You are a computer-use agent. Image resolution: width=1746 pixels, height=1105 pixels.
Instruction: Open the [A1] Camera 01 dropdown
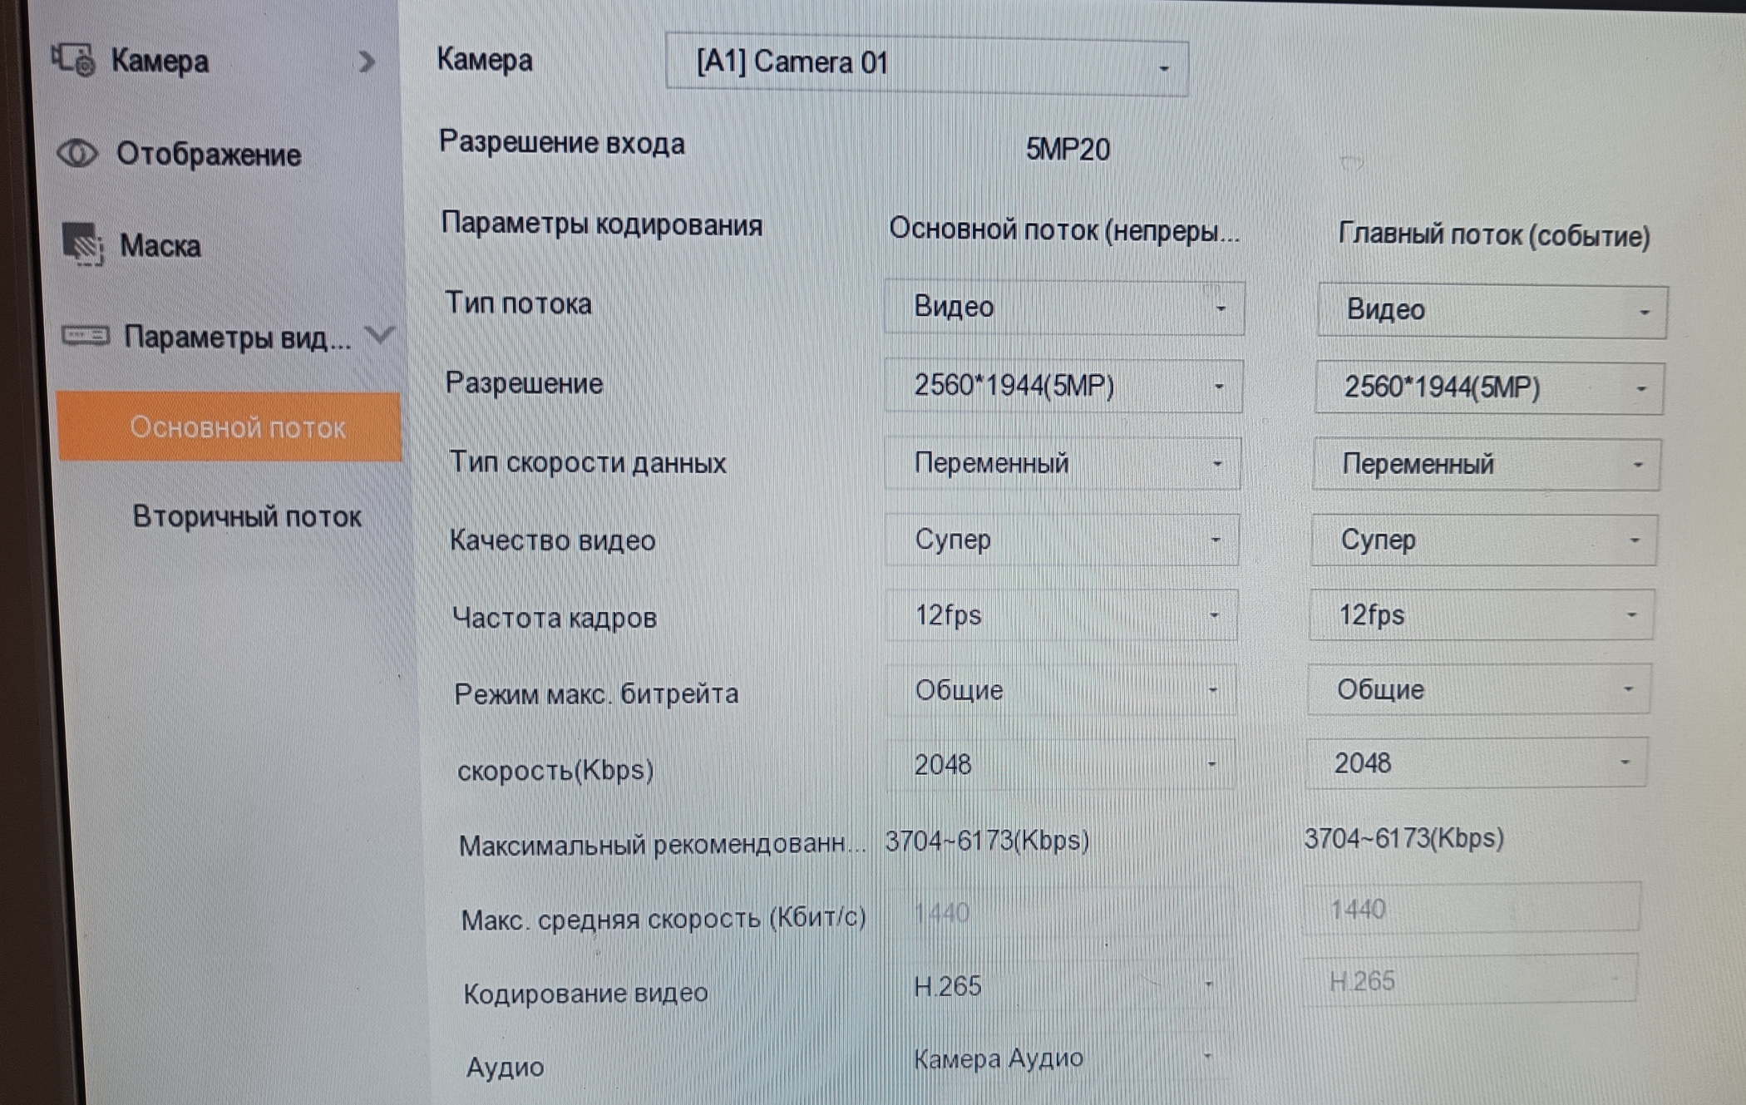pos(926,65)
